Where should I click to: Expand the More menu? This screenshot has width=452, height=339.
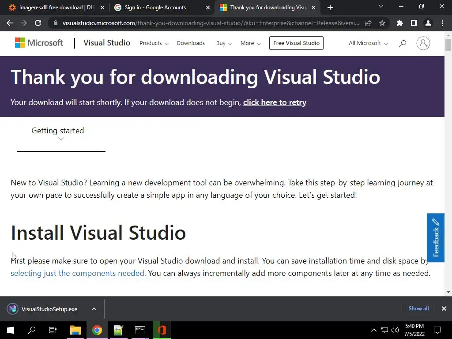tap(251, 43)
